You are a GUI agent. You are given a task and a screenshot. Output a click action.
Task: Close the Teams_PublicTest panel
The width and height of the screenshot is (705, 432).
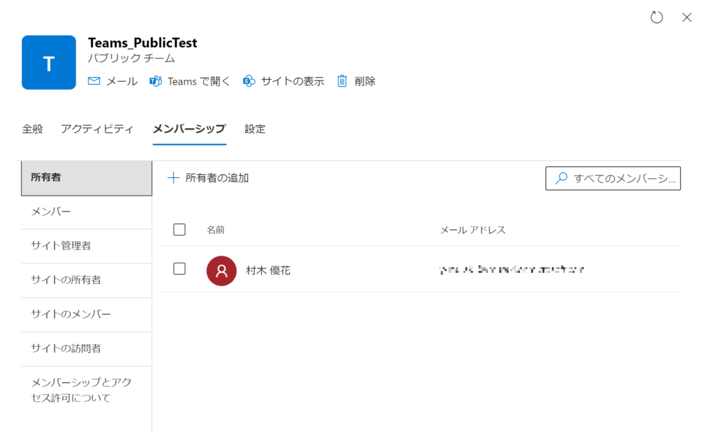point(686,17)
